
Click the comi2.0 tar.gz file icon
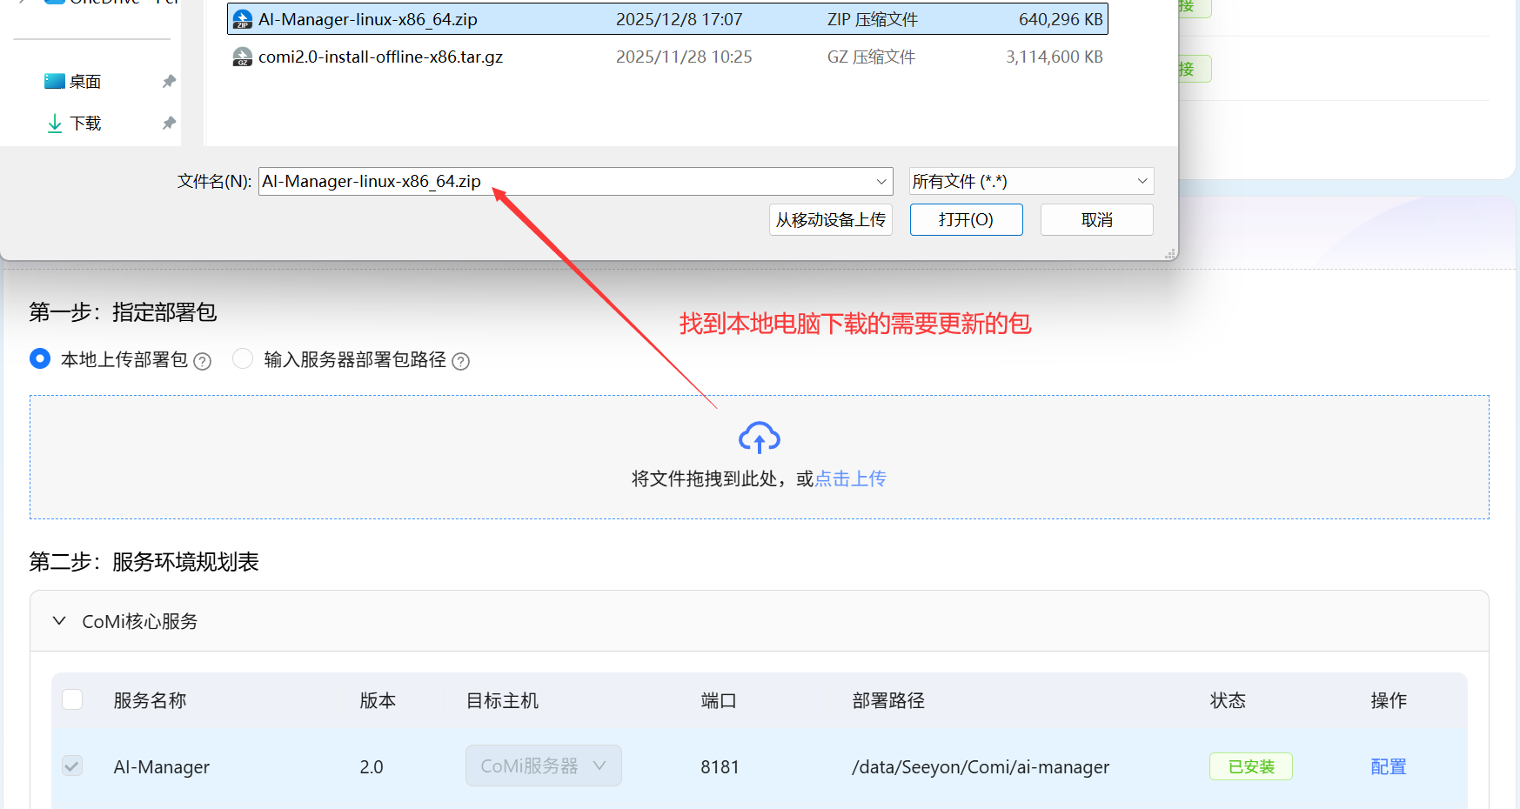coord(243,57)
